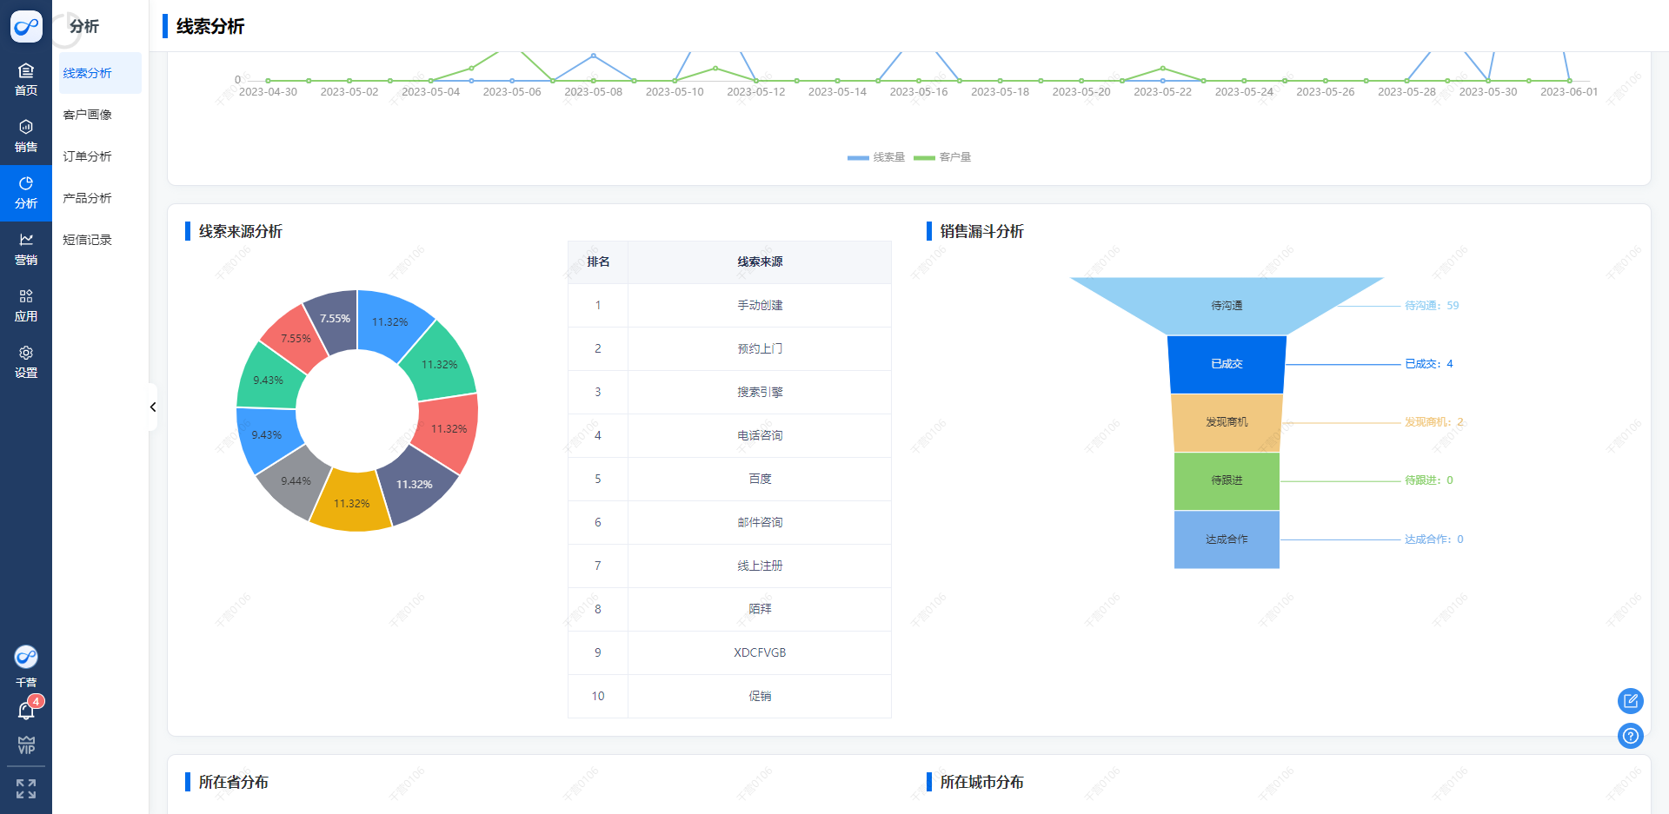This screenshot has height=814, width=1669.
Task: Collapse the sub-menu panel with arrow handle
Action: point(153,407)
